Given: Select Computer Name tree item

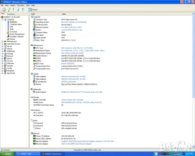Looking at the screenshot, I should pyautogui.click(x=16, y=24).
